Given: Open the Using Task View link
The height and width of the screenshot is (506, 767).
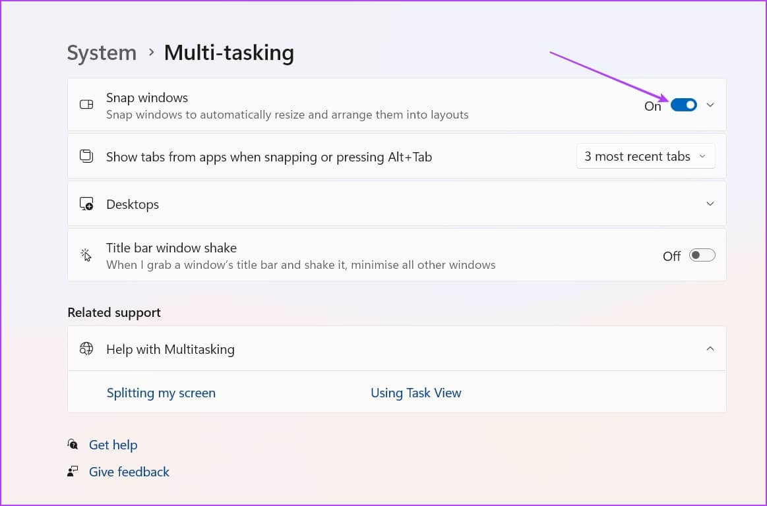Looking at the screenshot, I should coord(415,393).
